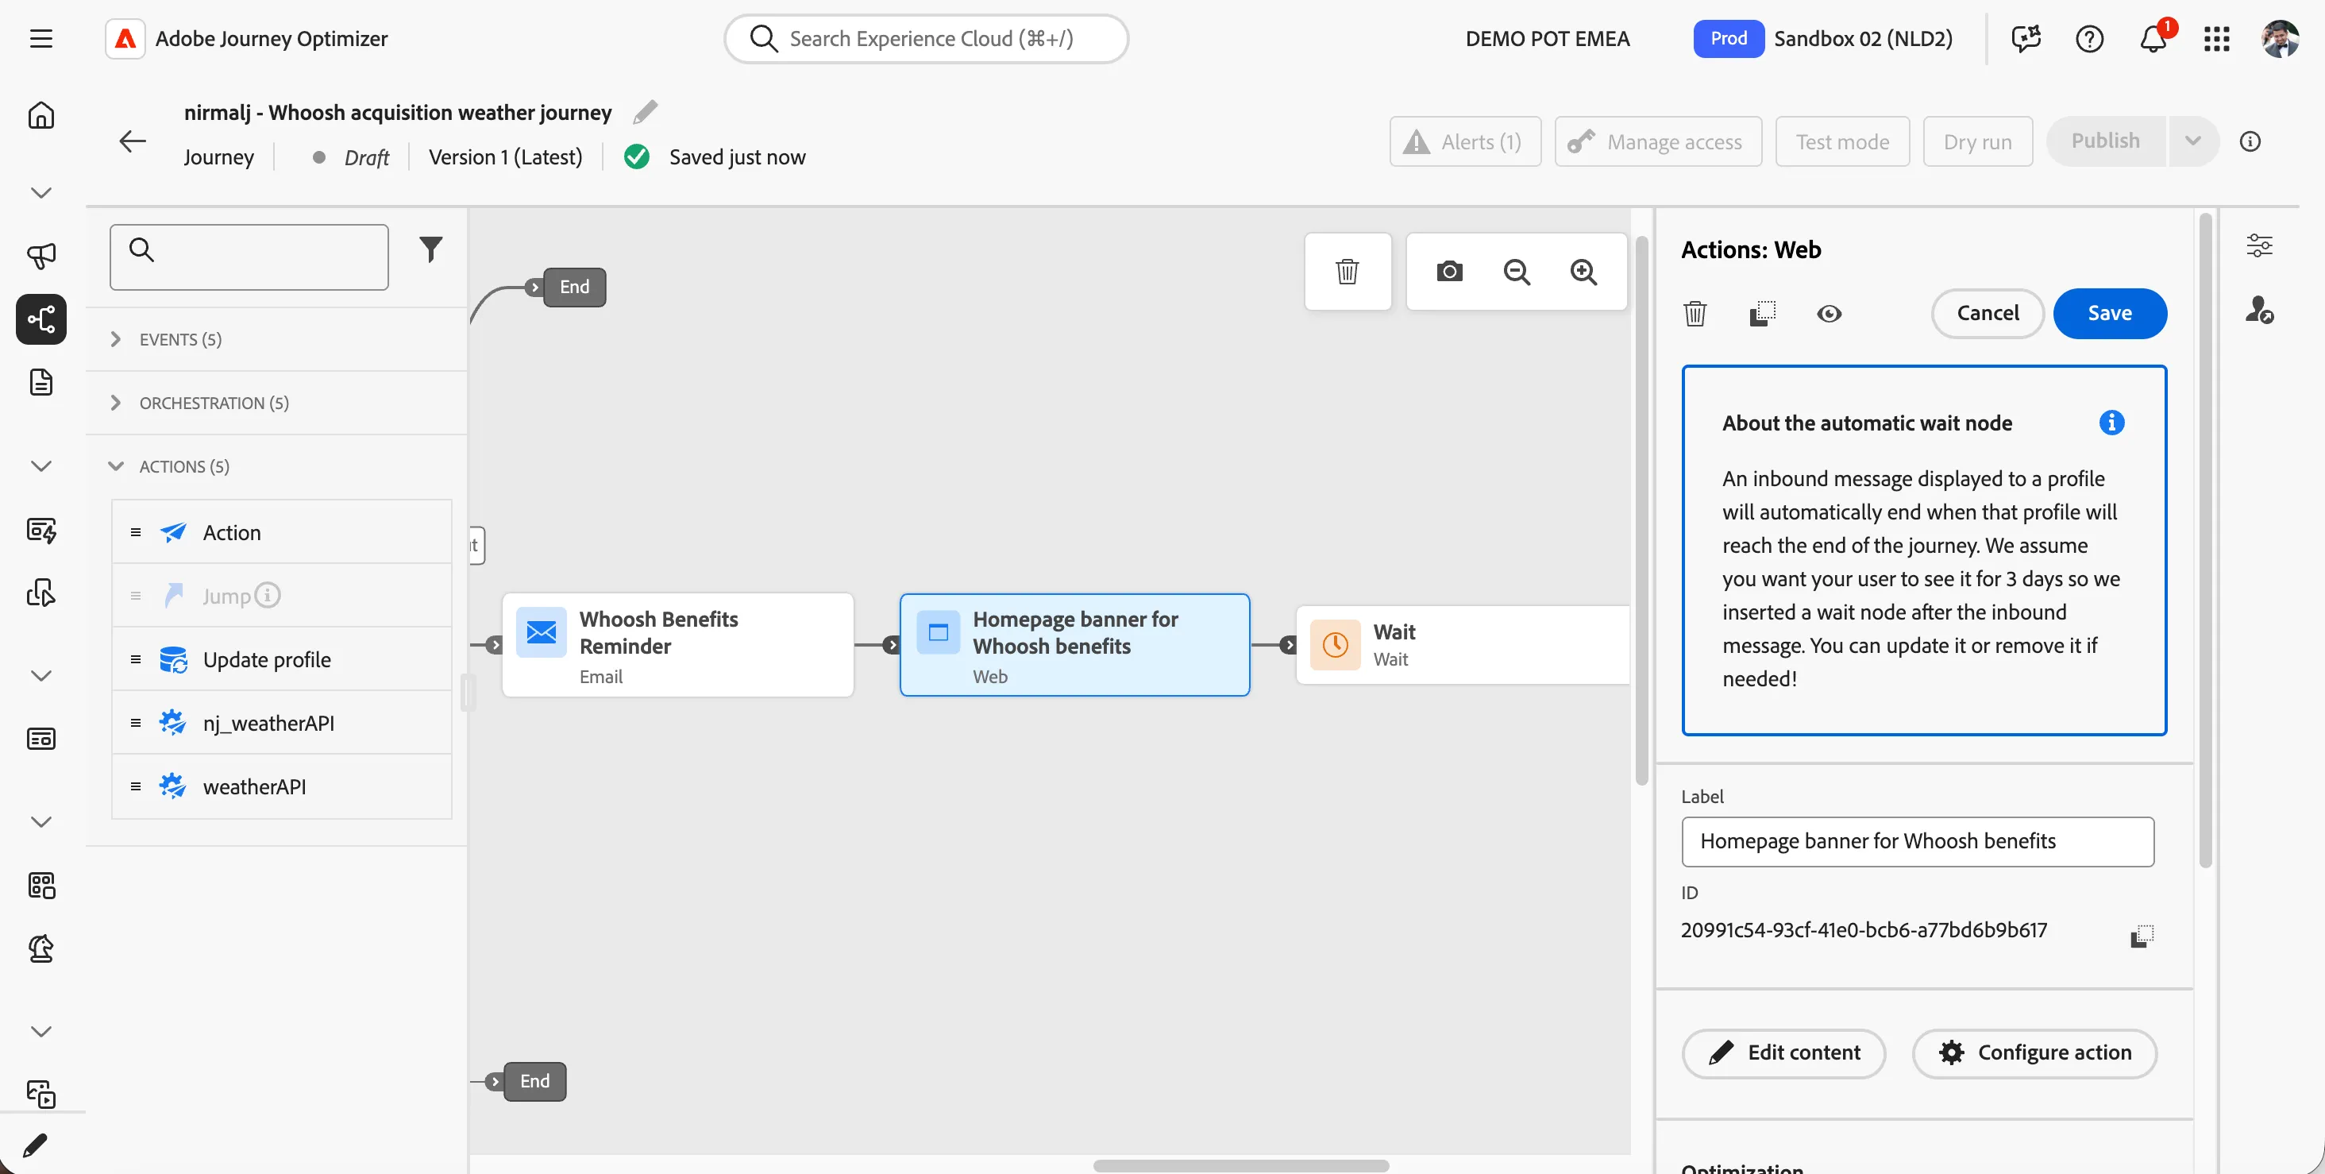Open the Prod Sandbox 02 (NLD2) switcher

(1823, 39)
